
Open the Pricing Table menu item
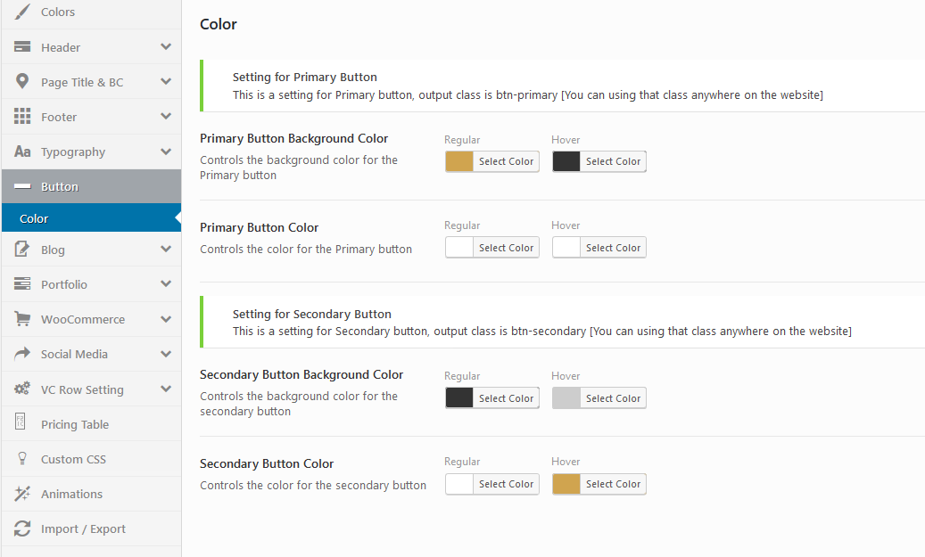75,424
